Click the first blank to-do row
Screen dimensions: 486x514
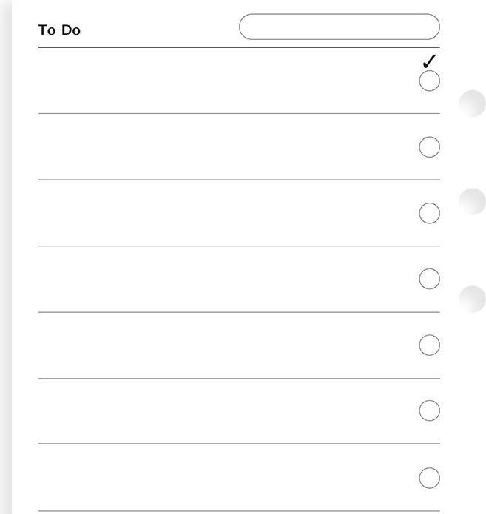(x=239, y=81)
